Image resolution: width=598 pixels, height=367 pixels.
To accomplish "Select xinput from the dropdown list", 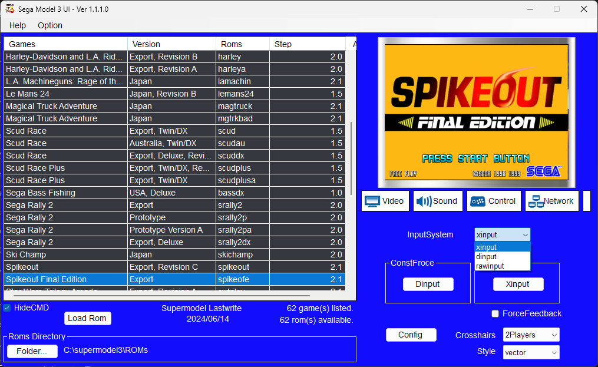I will 502,247.
